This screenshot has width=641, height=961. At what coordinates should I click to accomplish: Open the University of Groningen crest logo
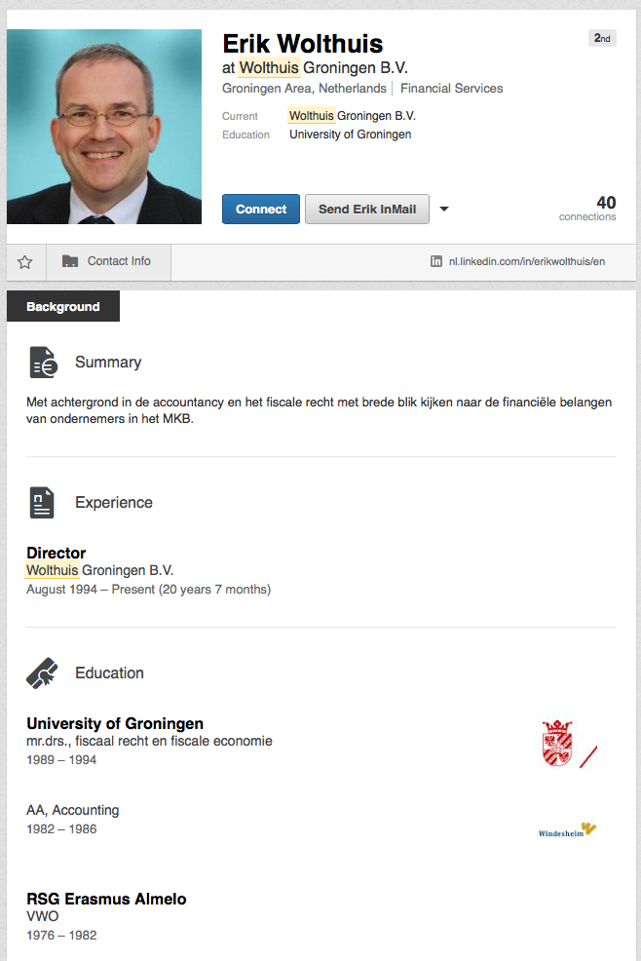[557, 743]
